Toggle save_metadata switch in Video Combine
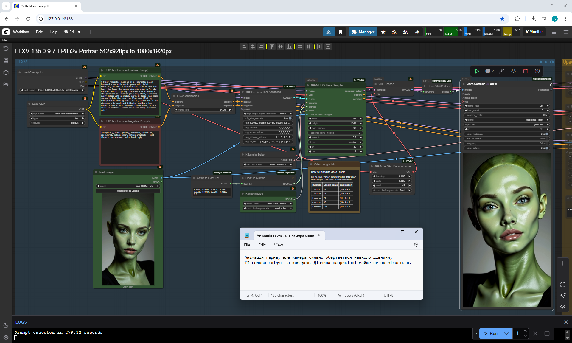The width and height of the screenshot is (572, 343). click(546, 134)
